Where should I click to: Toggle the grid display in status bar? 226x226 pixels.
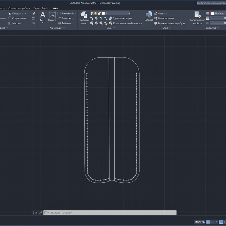208,222
